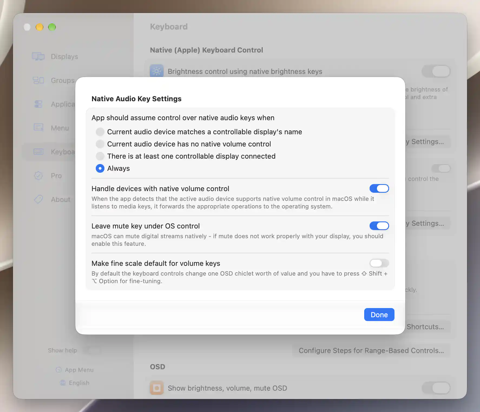Open the App Menu selector
The height and width of the screenshot is (412, 480).
[x=75, y=370]
